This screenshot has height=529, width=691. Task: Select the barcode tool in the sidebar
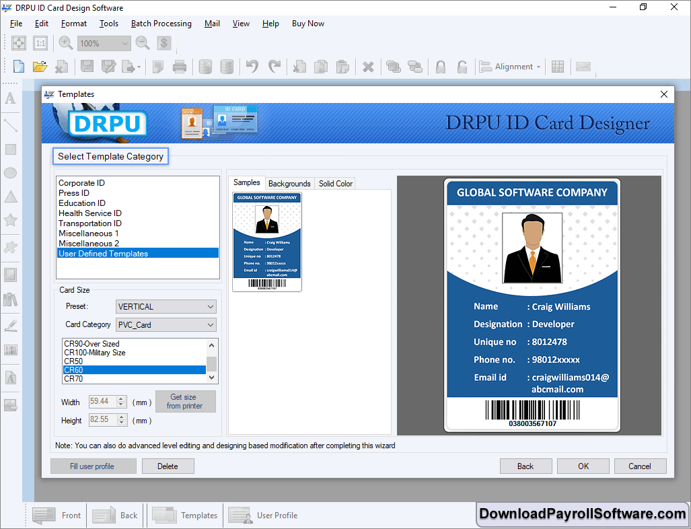(x=10, y=349)
